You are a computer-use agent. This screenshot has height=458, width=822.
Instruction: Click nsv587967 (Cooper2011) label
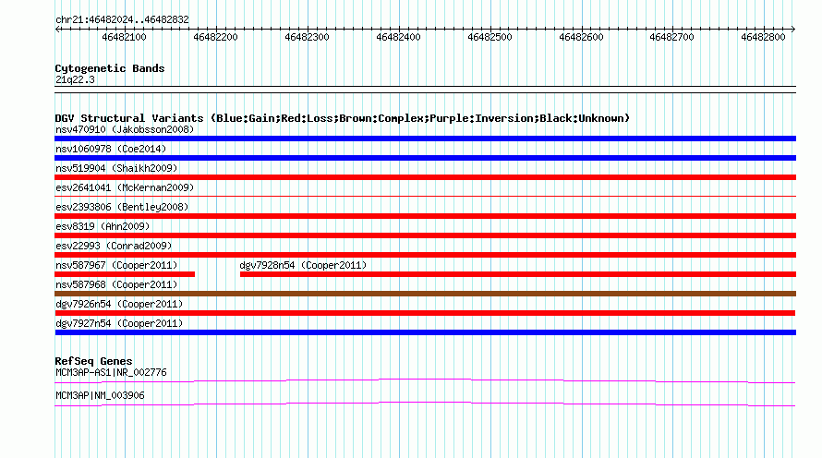point(116,265)
